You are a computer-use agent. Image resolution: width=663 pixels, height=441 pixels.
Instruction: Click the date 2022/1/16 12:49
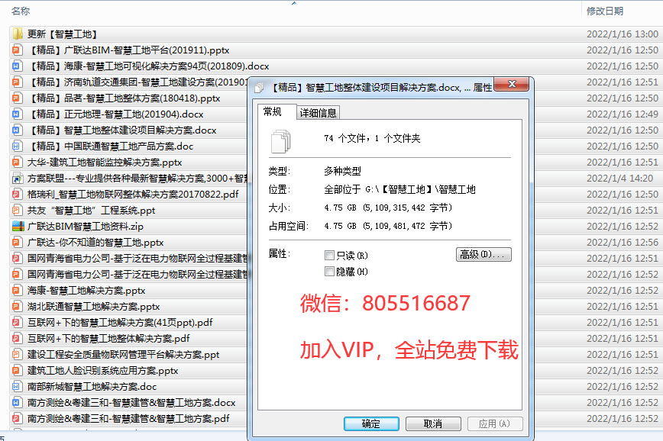pyautogui.click(x=623, y=114)
